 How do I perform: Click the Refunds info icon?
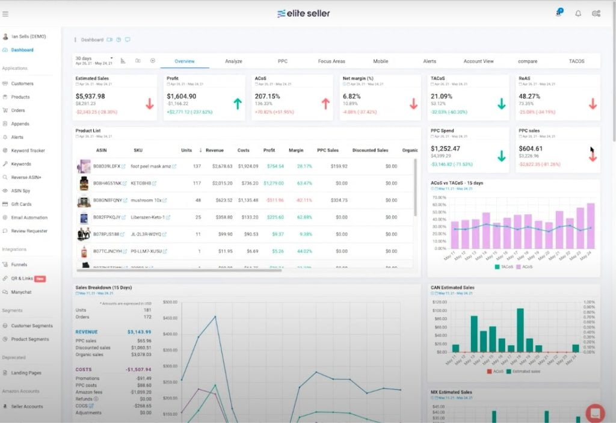coord(96,398)
